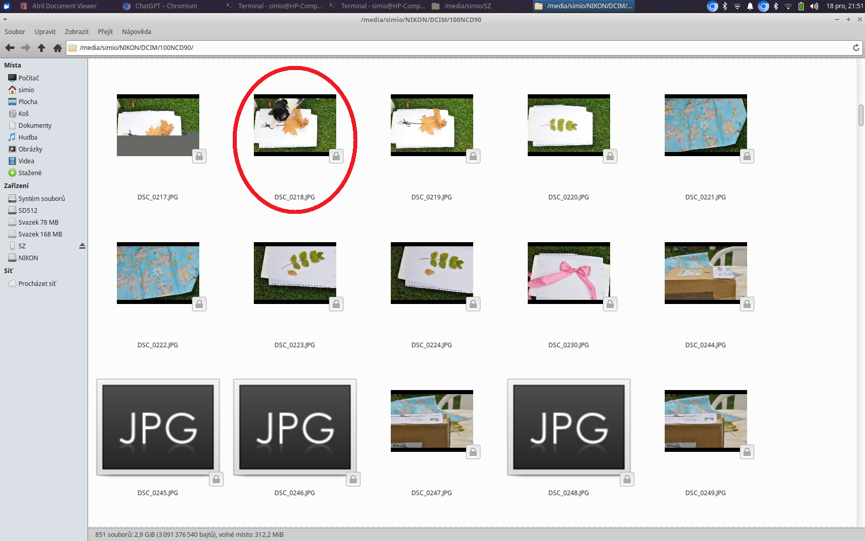Select the DSC_0230.JPG pink ribbon thumbnail
The image size is (865, 541).
point(568,273)
